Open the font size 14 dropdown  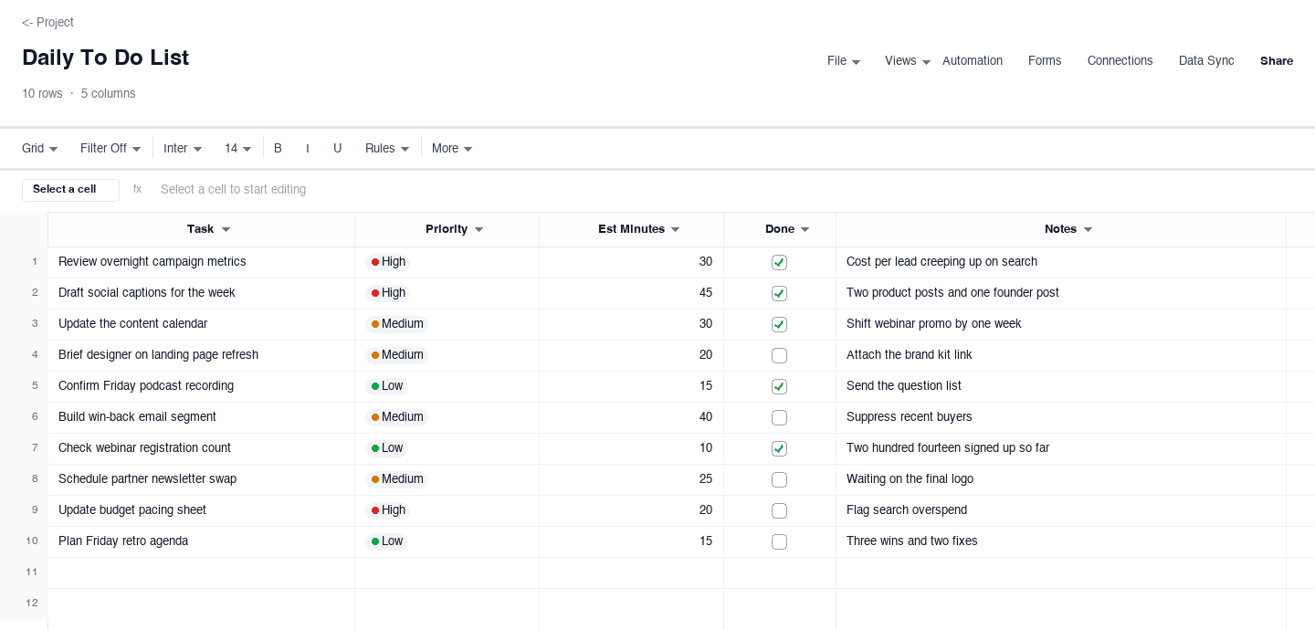237,148
